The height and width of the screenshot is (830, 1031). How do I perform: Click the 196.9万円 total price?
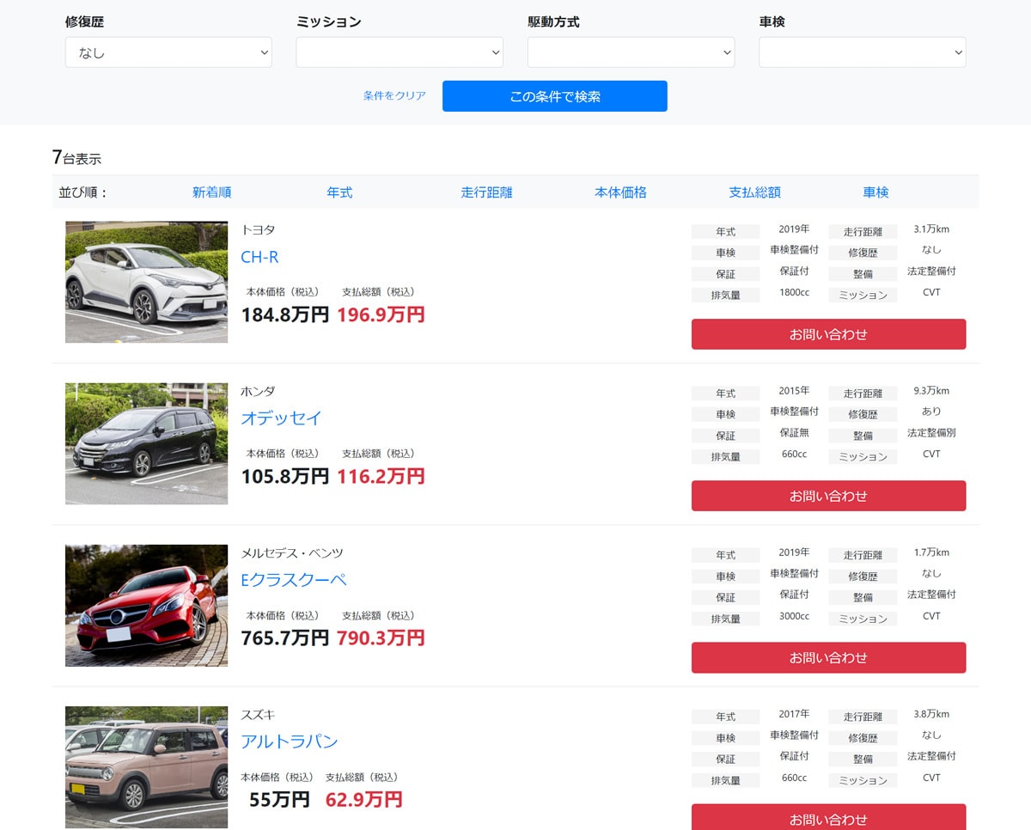point(381,314)
